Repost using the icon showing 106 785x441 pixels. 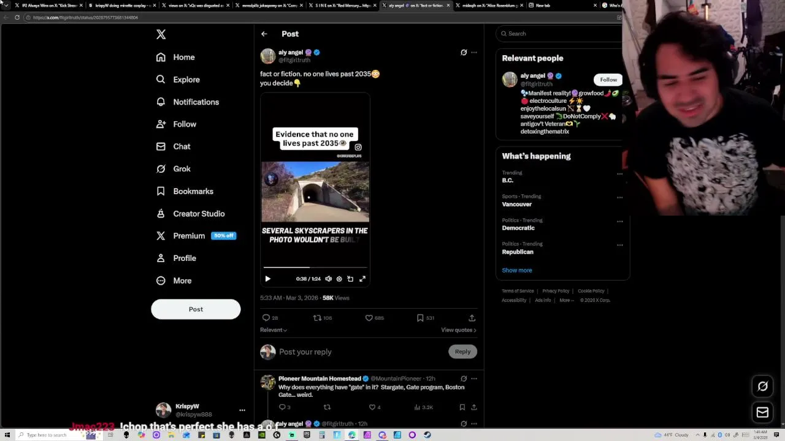[323, 318]
